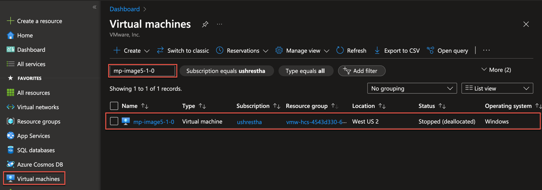Click the mp-image5-1-0 search filter field

142,71
